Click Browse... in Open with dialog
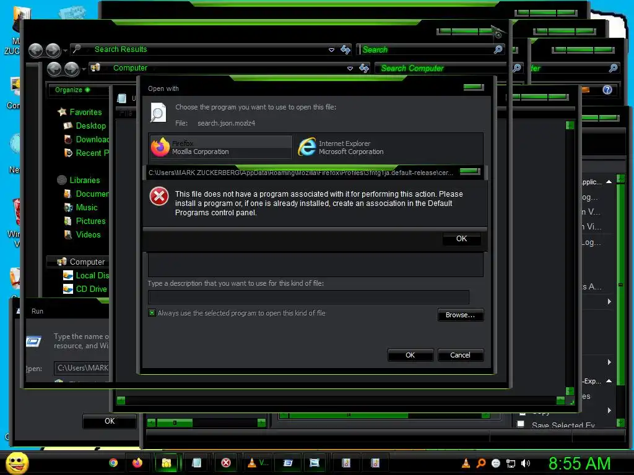The width and height of the screenshot is (634, 475). (x=460, y=315)
